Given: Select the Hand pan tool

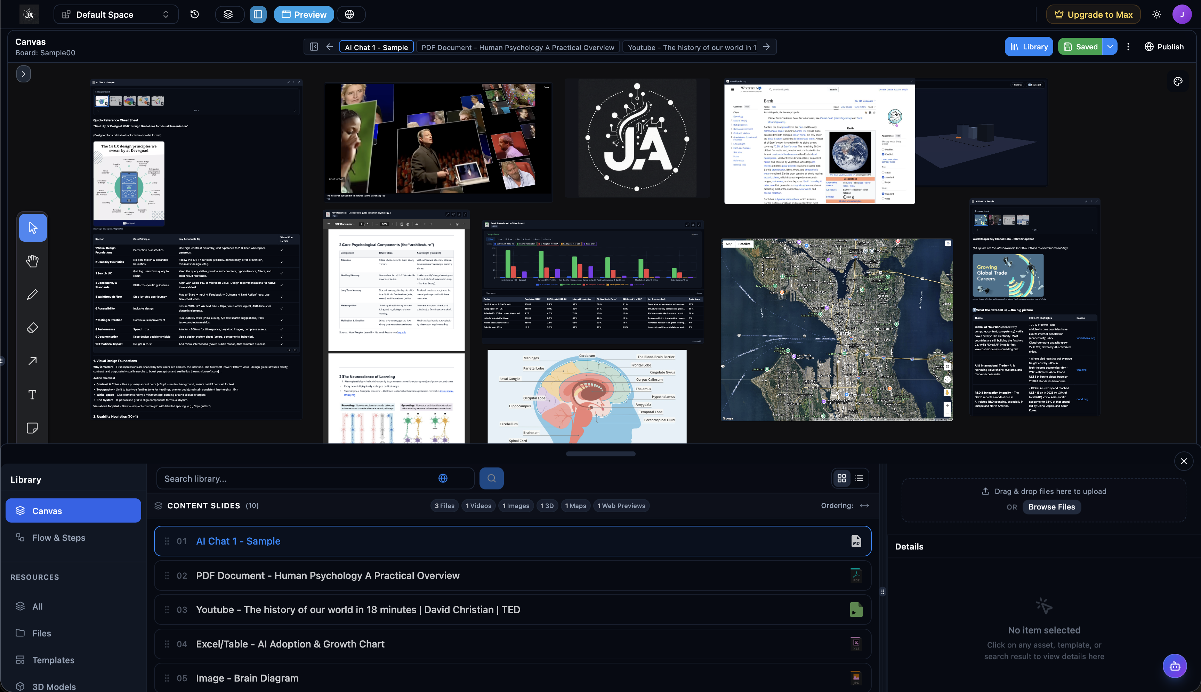Looking at the screenshot, I should click(x=32, y=260).
